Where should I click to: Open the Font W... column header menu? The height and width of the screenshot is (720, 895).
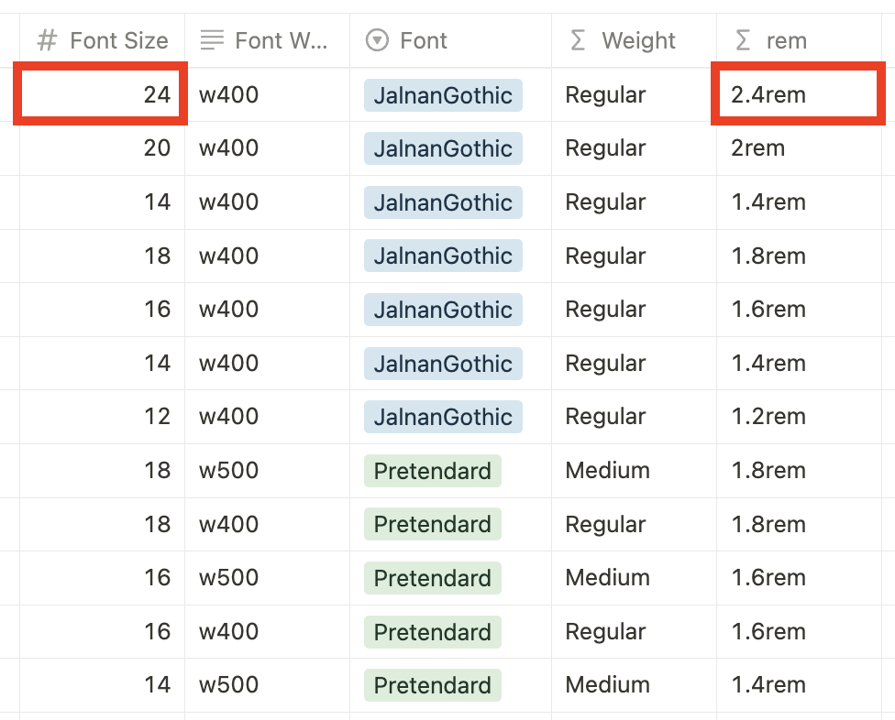click(x=267, y=40)
